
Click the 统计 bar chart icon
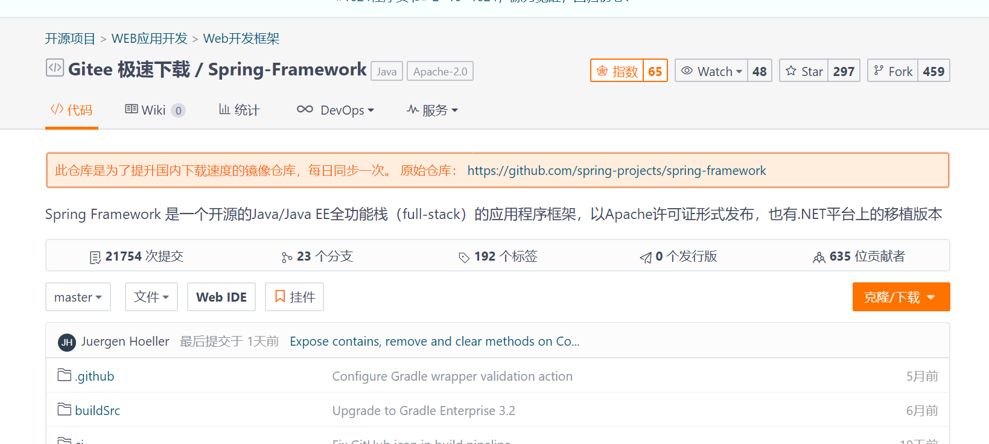coord(224,109)
